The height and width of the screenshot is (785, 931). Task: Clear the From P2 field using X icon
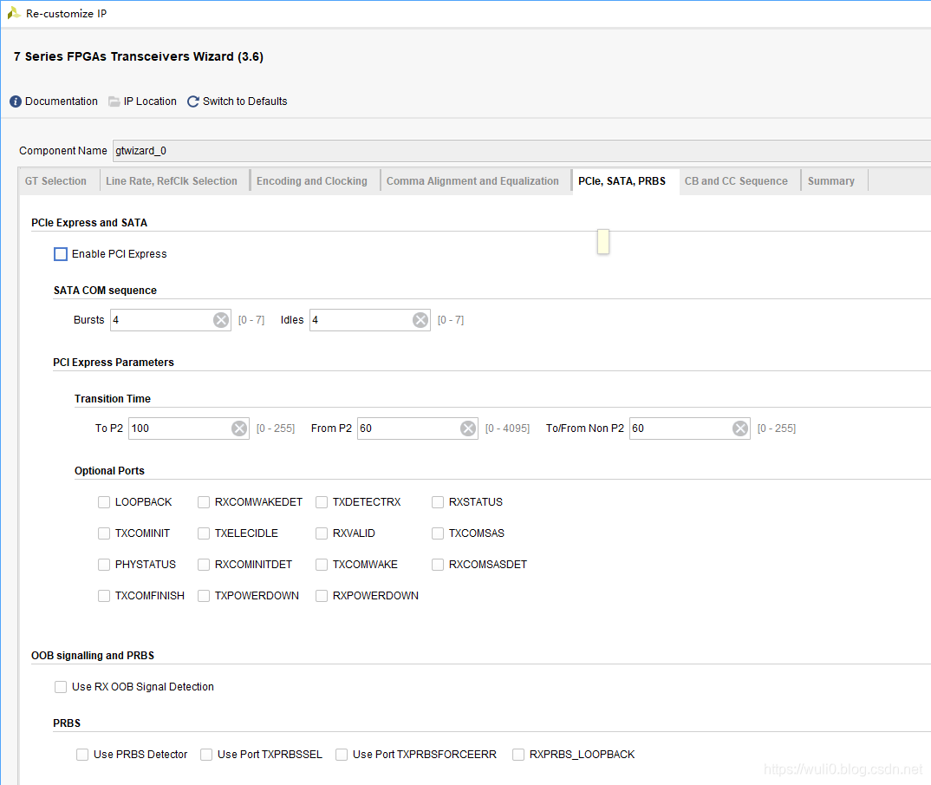(468, 428)
